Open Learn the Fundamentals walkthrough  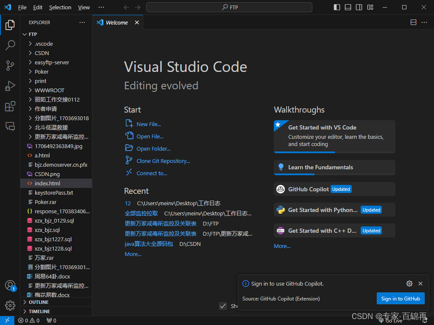pos(334,168)
